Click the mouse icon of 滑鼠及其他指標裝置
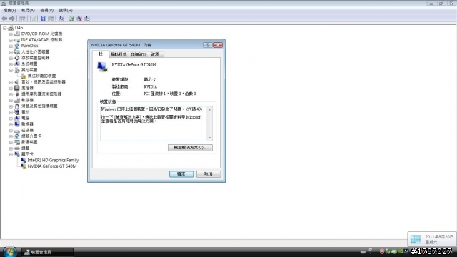 pyautogui.click(x=17, y=106)
